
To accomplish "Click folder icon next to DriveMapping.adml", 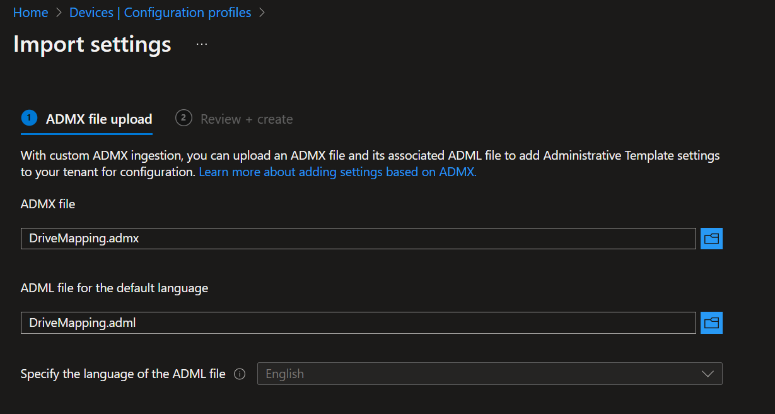I will click(x=711, y=322).
